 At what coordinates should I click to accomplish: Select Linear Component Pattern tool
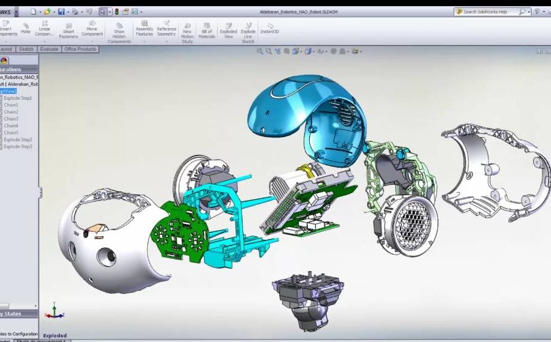[x=44, y=28]
